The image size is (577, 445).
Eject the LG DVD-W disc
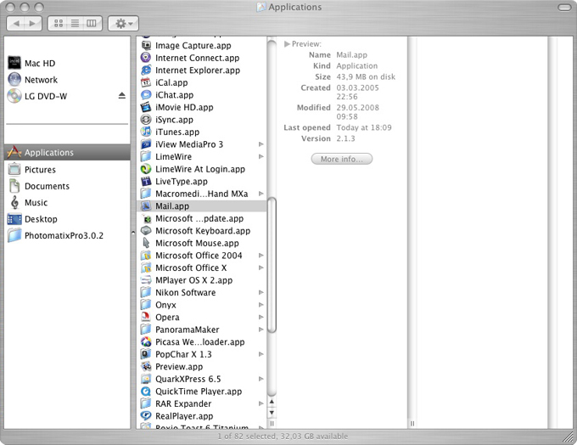point(122,96)
